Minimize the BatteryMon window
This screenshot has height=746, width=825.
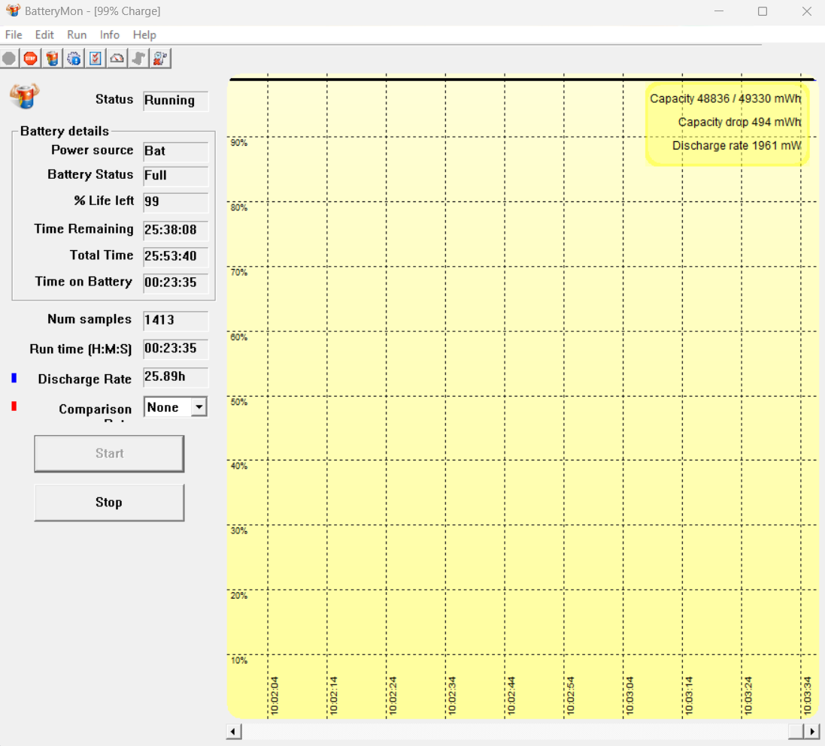click(719, 11)
